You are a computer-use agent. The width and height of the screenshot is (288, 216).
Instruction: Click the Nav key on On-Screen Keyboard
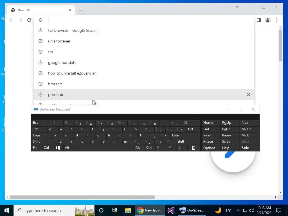pos(250,123)
